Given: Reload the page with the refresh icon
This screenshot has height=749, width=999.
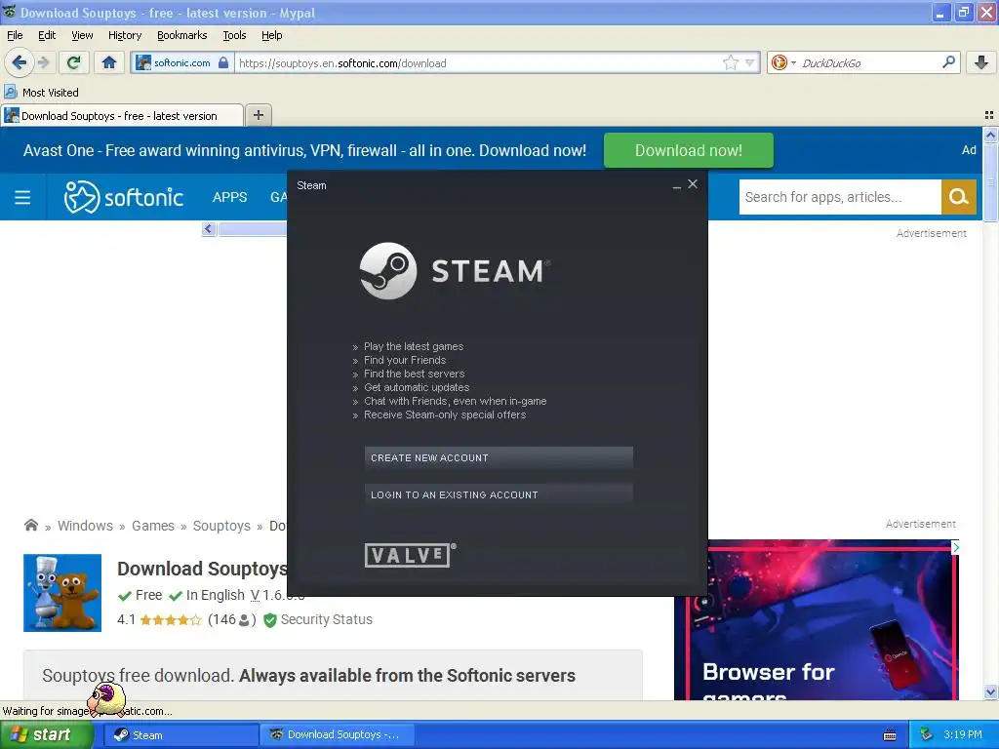Looking at the screenshot, I should [74, 62].
